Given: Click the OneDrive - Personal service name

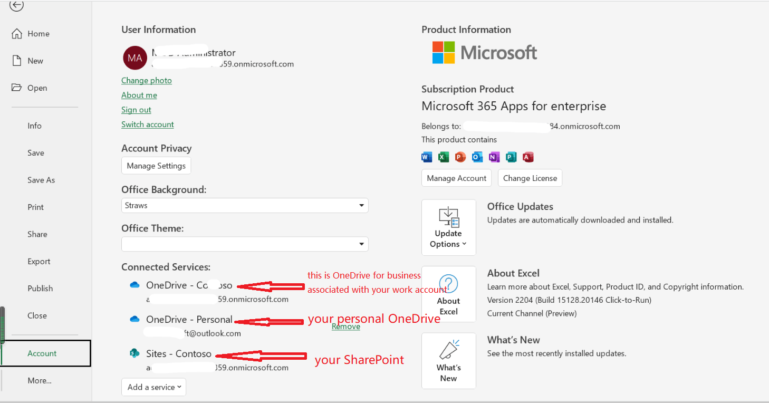Looking at the screenshot, I should (x=189, y=320).
